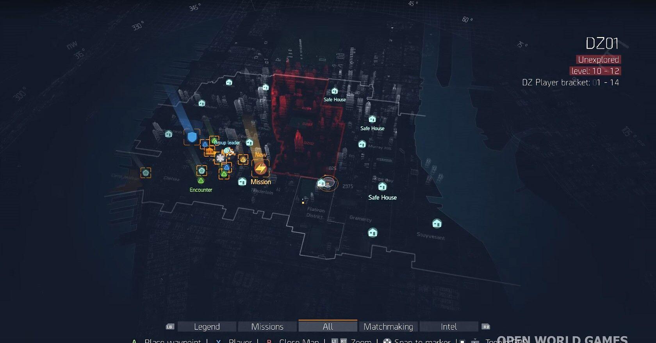Click the DZ03 label in the red zone

coord(307,124)
